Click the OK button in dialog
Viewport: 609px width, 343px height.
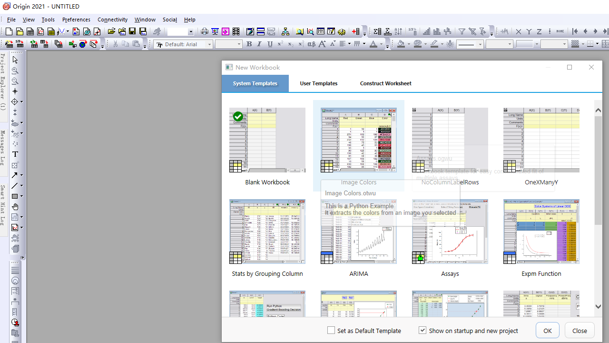[547, 331]
